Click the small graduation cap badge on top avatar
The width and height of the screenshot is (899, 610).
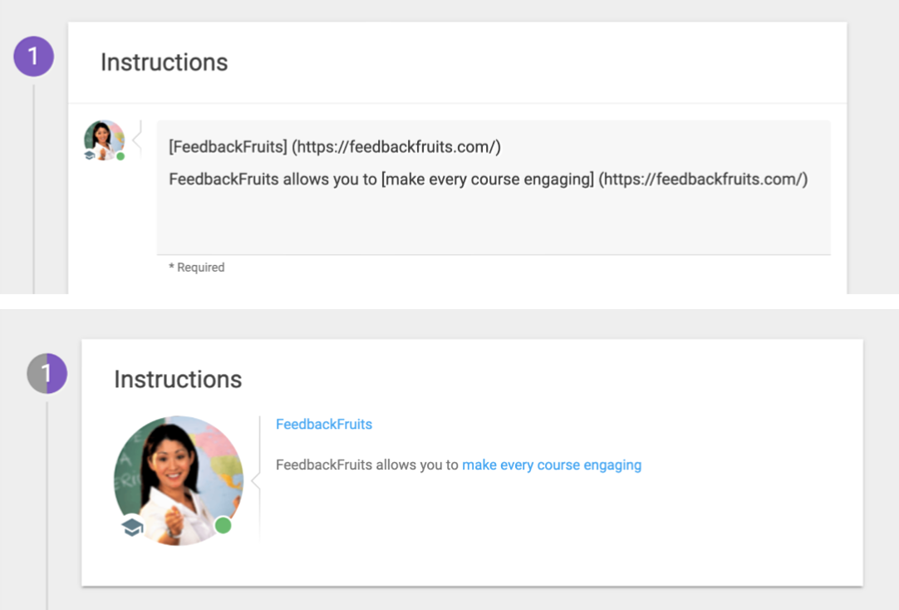pyautogui.click(x=90, y=155)
